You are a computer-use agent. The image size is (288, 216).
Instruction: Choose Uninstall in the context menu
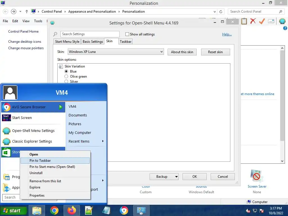(x=55, y=173)
